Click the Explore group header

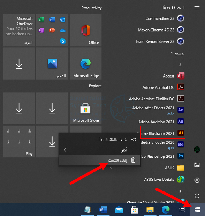(95, 86)
